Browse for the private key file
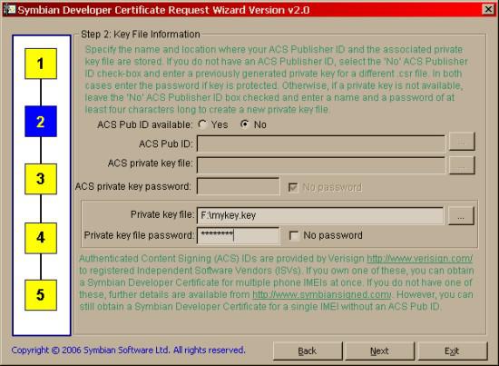This screenshot has width=499, height=366. coord(461,216)
